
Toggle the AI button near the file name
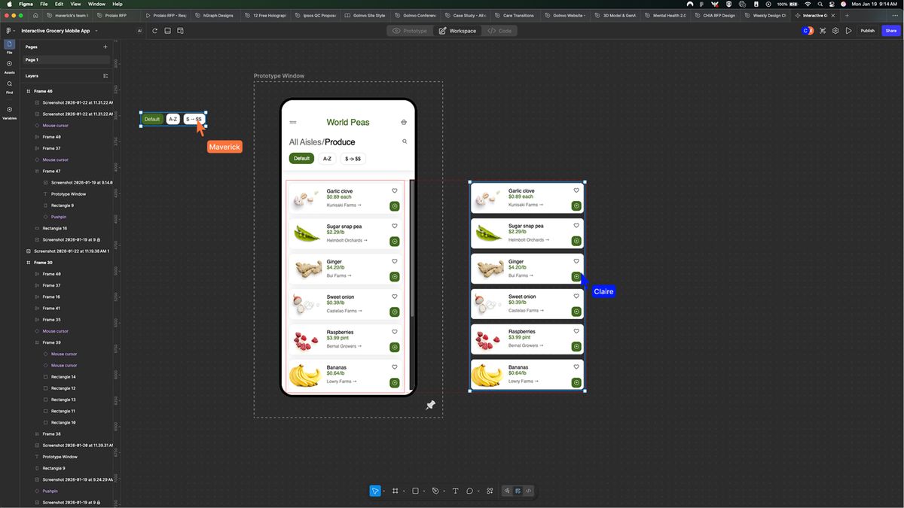[x=138, y=30]
